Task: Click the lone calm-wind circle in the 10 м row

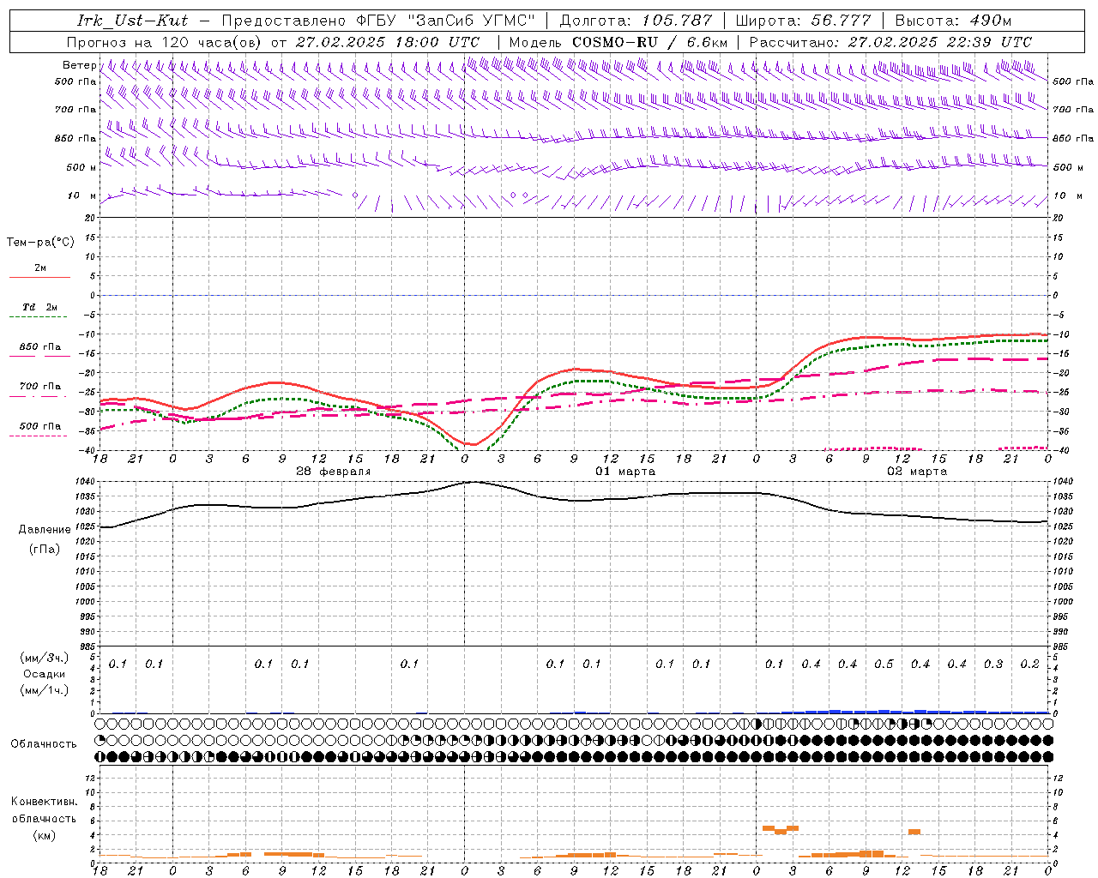Action: [355, 195]
